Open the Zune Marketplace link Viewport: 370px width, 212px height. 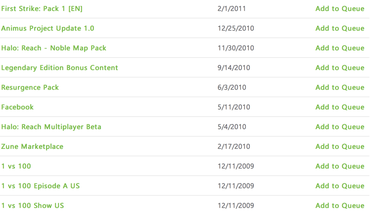click(x=32, y=146)
